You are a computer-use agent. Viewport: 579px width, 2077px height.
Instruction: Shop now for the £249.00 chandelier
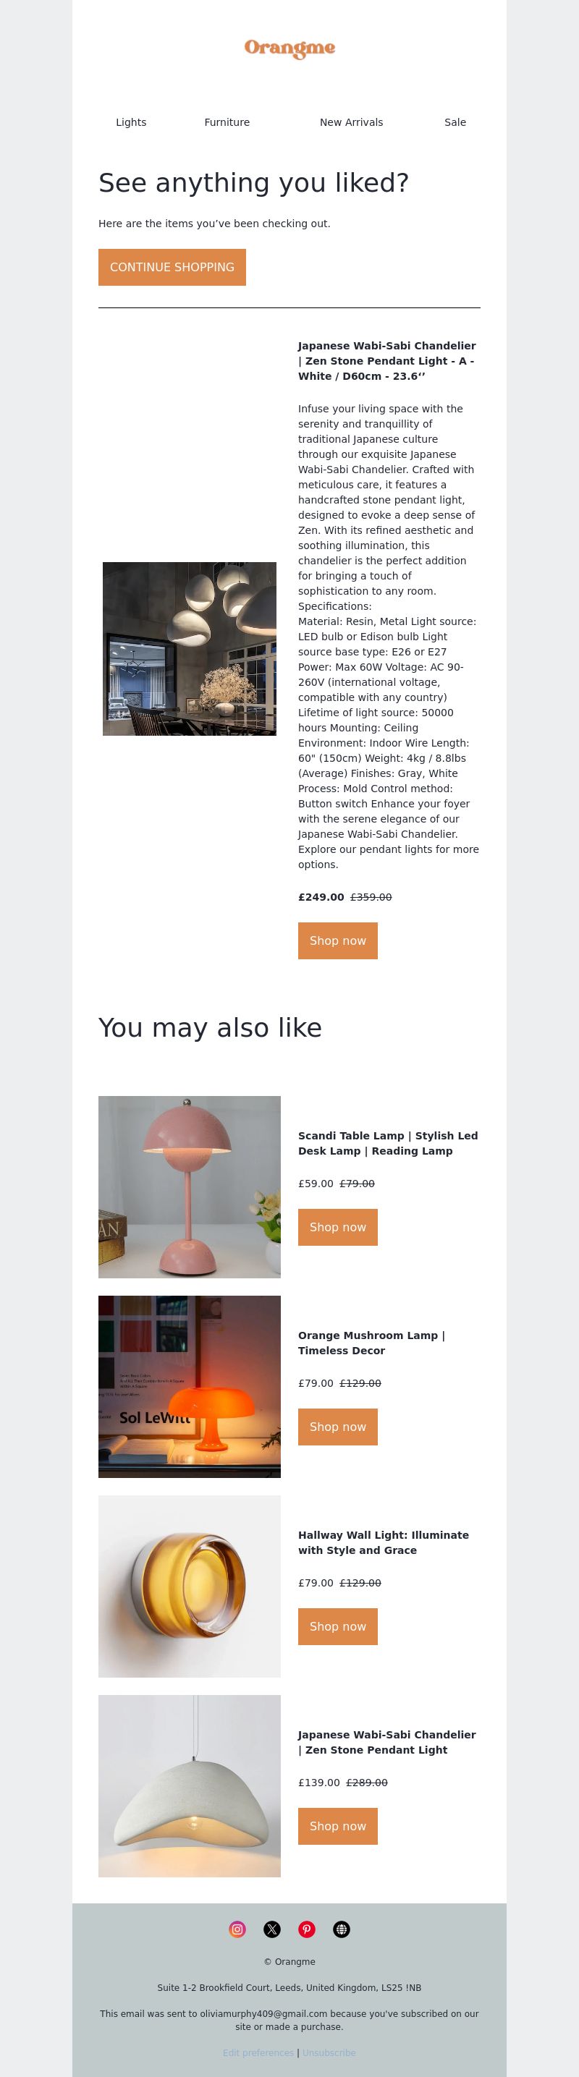(x=338, y=941)
